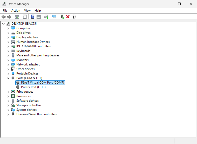
Task: Click the Keyboards category icon
Action: pos(13,51)
